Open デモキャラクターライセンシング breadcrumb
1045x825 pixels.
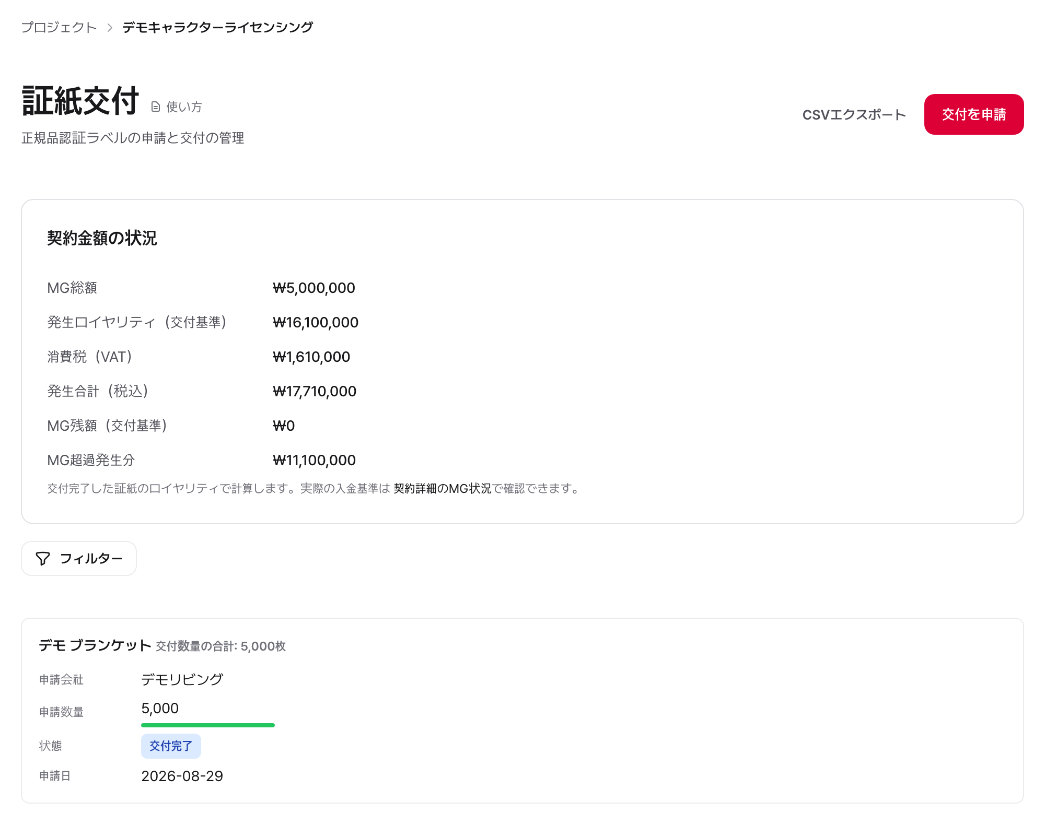(218, 27)
